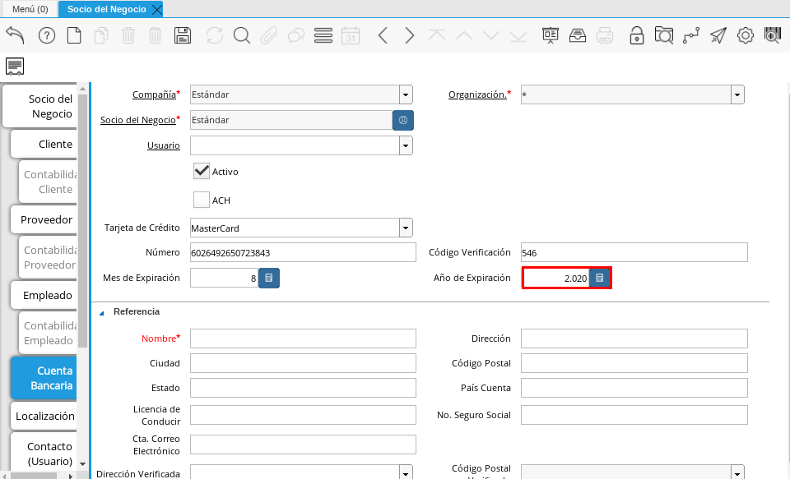The height and width of the screenshot is (479, 790).
Task: Click the Socio del Negocio lookup button
Action: tap(403, 120)
